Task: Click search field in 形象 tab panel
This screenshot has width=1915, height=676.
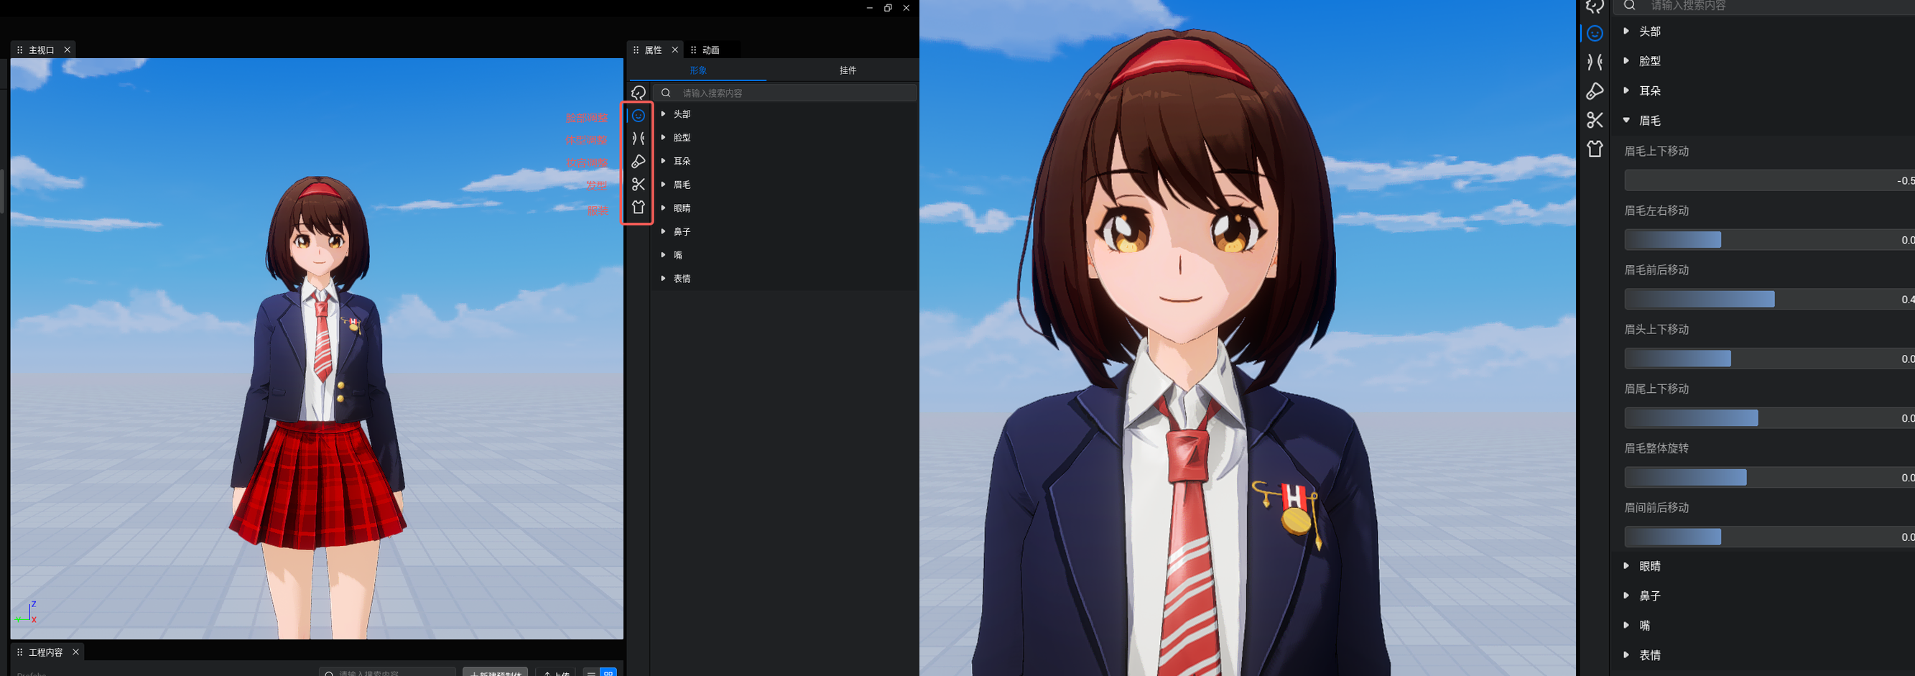Action: pos(785,93)
